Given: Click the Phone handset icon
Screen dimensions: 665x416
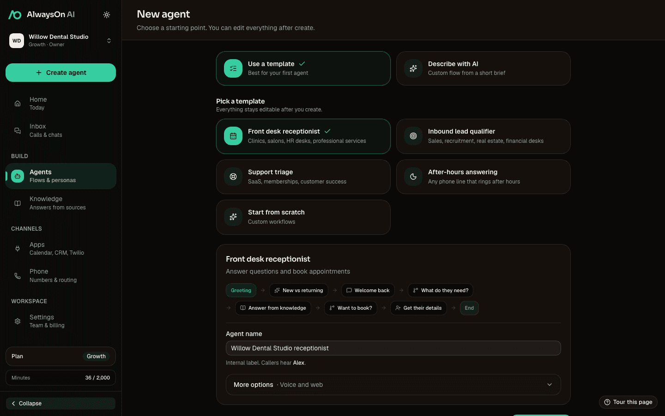Looking at the screenshot, I should click(18, 276).
